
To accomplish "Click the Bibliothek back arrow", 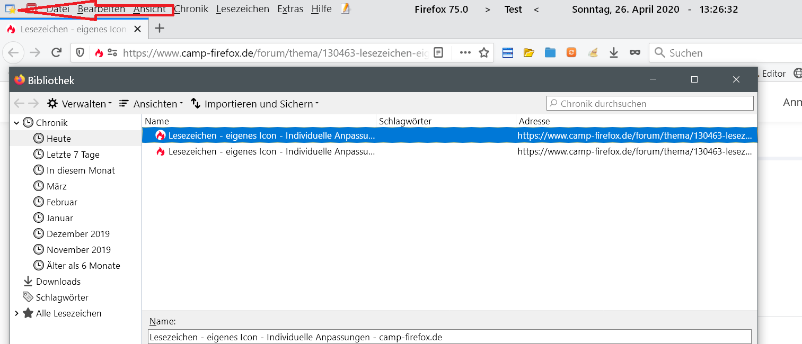I will 19,103.
